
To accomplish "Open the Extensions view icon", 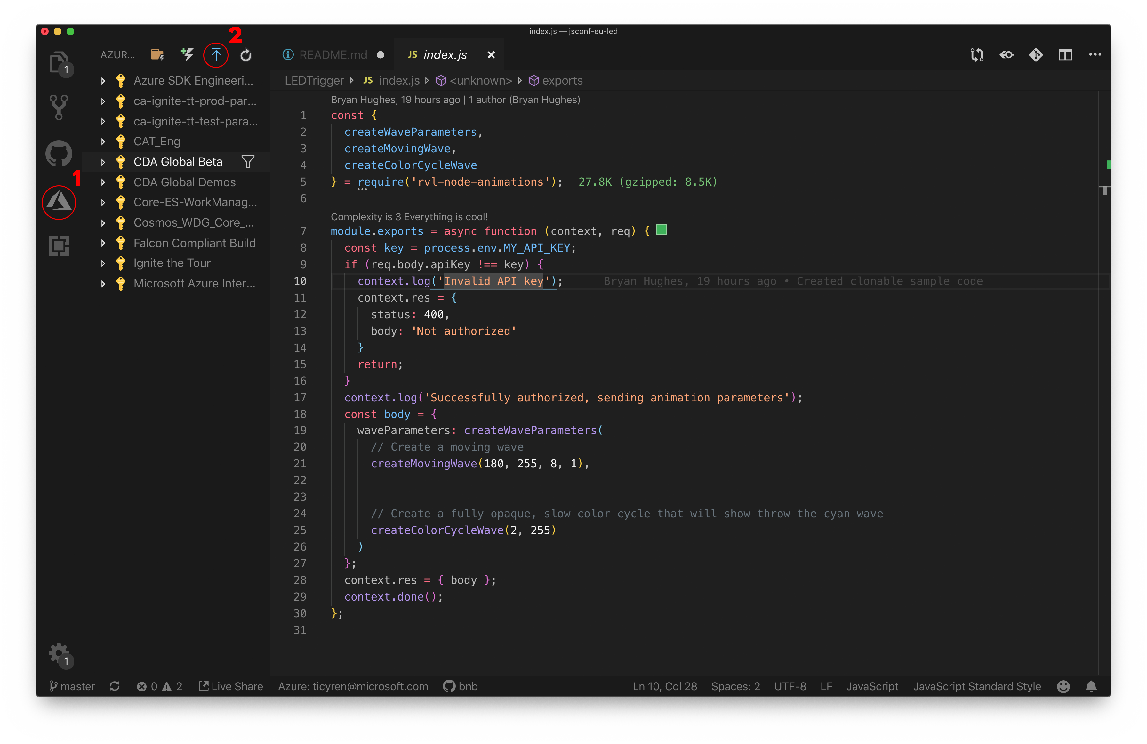I will coord(59,246).
